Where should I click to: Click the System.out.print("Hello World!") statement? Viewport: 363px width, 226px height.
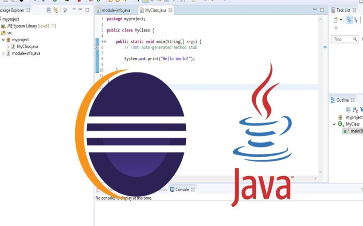coord(160,59)
